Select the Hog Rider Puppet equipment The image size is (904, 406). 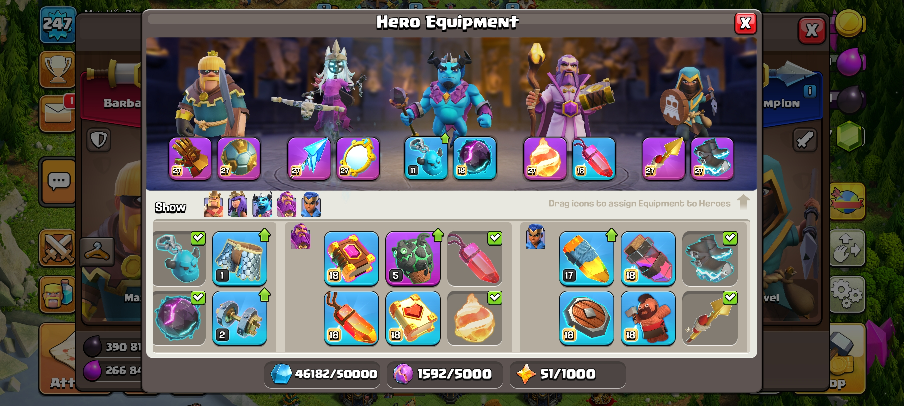648,318
